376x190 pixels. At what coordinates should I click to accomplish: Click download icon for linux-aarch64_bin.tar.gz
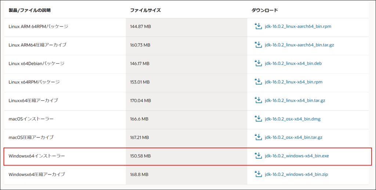tap(258, 44)
